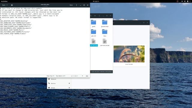Select the user-dirs.locale file in Files
This screenshot has width=192, height=108.
coord(105,42)
